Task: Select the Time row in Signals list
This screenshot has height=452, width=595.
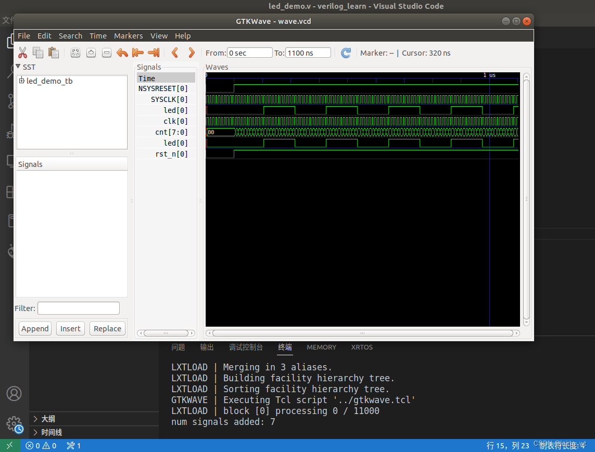Action: (166, 78)
